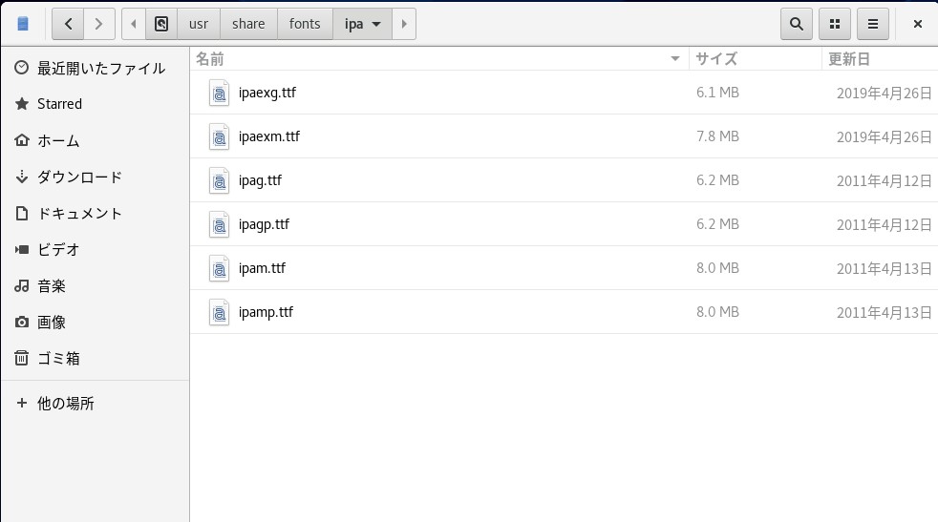Click the search magnifier icon
Viewport: 938px width, 522px height.
(797, 24)
